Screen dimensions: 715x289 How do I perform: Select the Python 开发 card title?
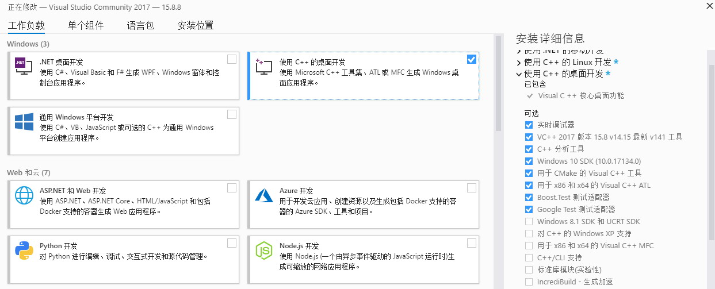pos(59,246)
